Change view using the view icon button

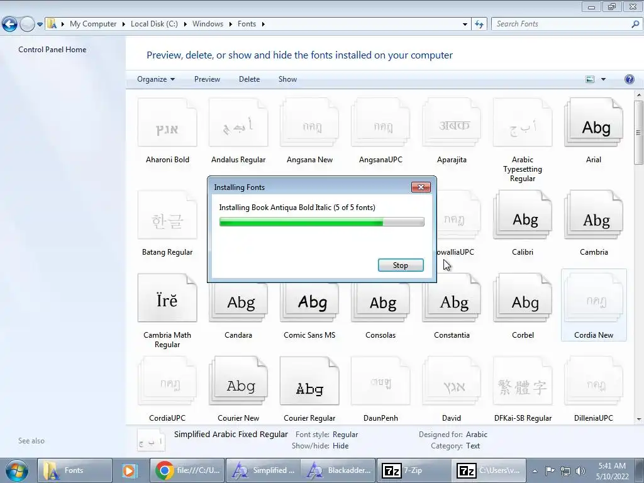(x=590, y=79)
